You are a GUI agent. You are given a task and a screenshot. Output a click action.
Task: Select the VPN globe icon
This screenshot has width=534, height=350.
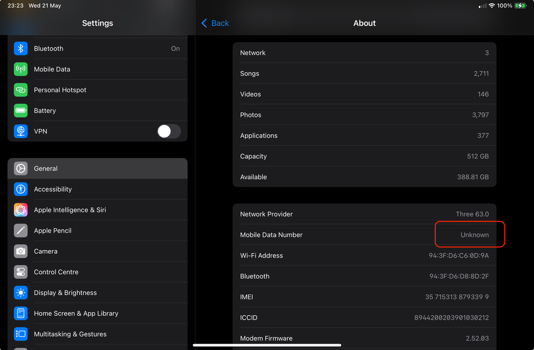click(20, 131)
